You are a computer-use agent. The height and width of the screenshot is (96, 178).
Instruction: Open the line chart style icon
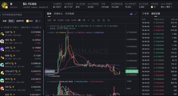[x=93, y=20]
